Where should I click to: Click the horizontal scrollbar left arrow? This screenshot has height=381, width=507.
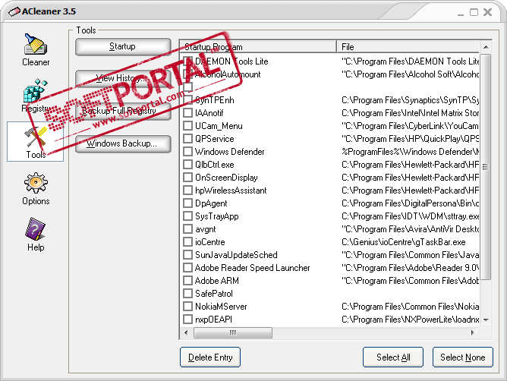pos(186,332)
